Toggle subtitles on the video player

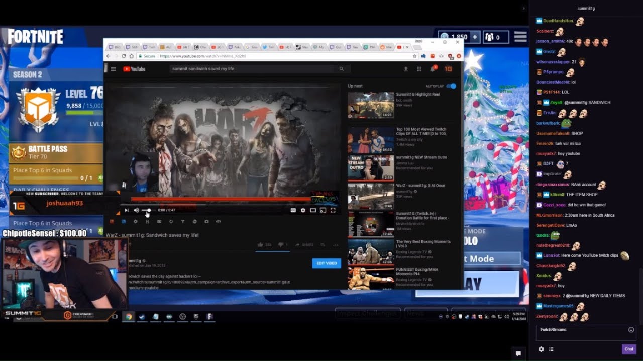[x=293, y=210]
